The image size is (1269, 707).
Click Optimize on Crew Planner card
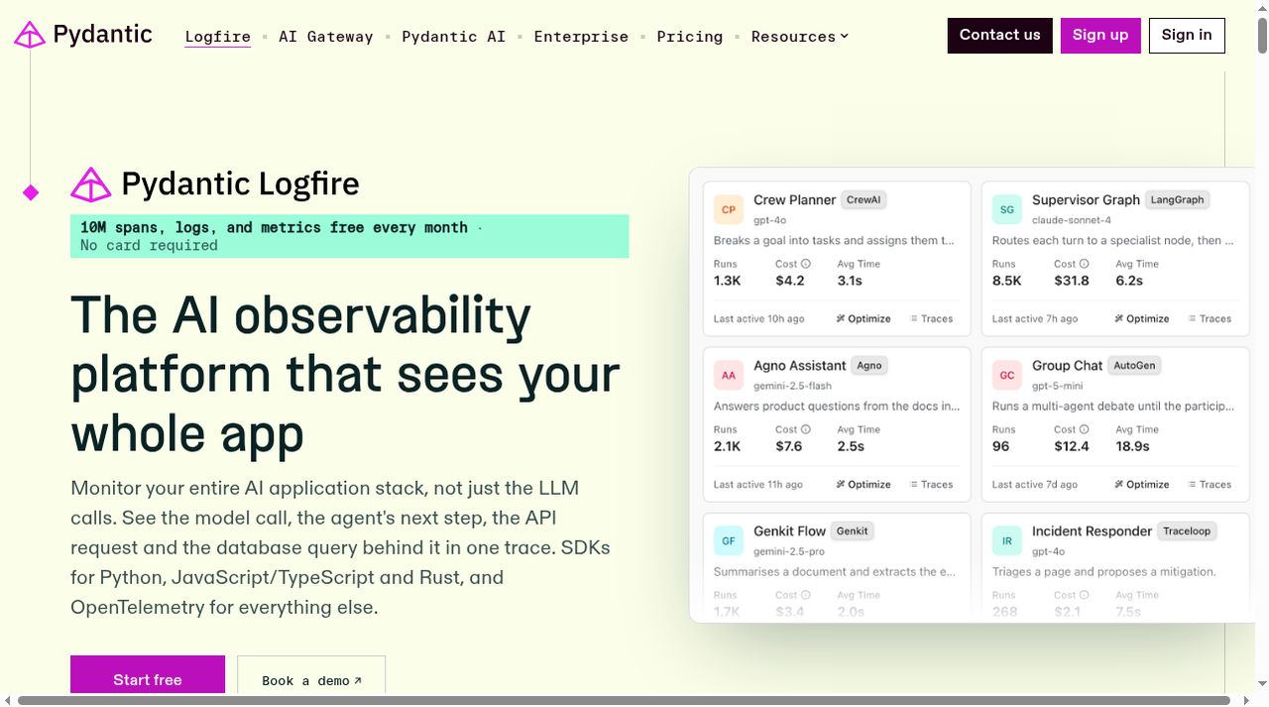(x=864, y=319)
